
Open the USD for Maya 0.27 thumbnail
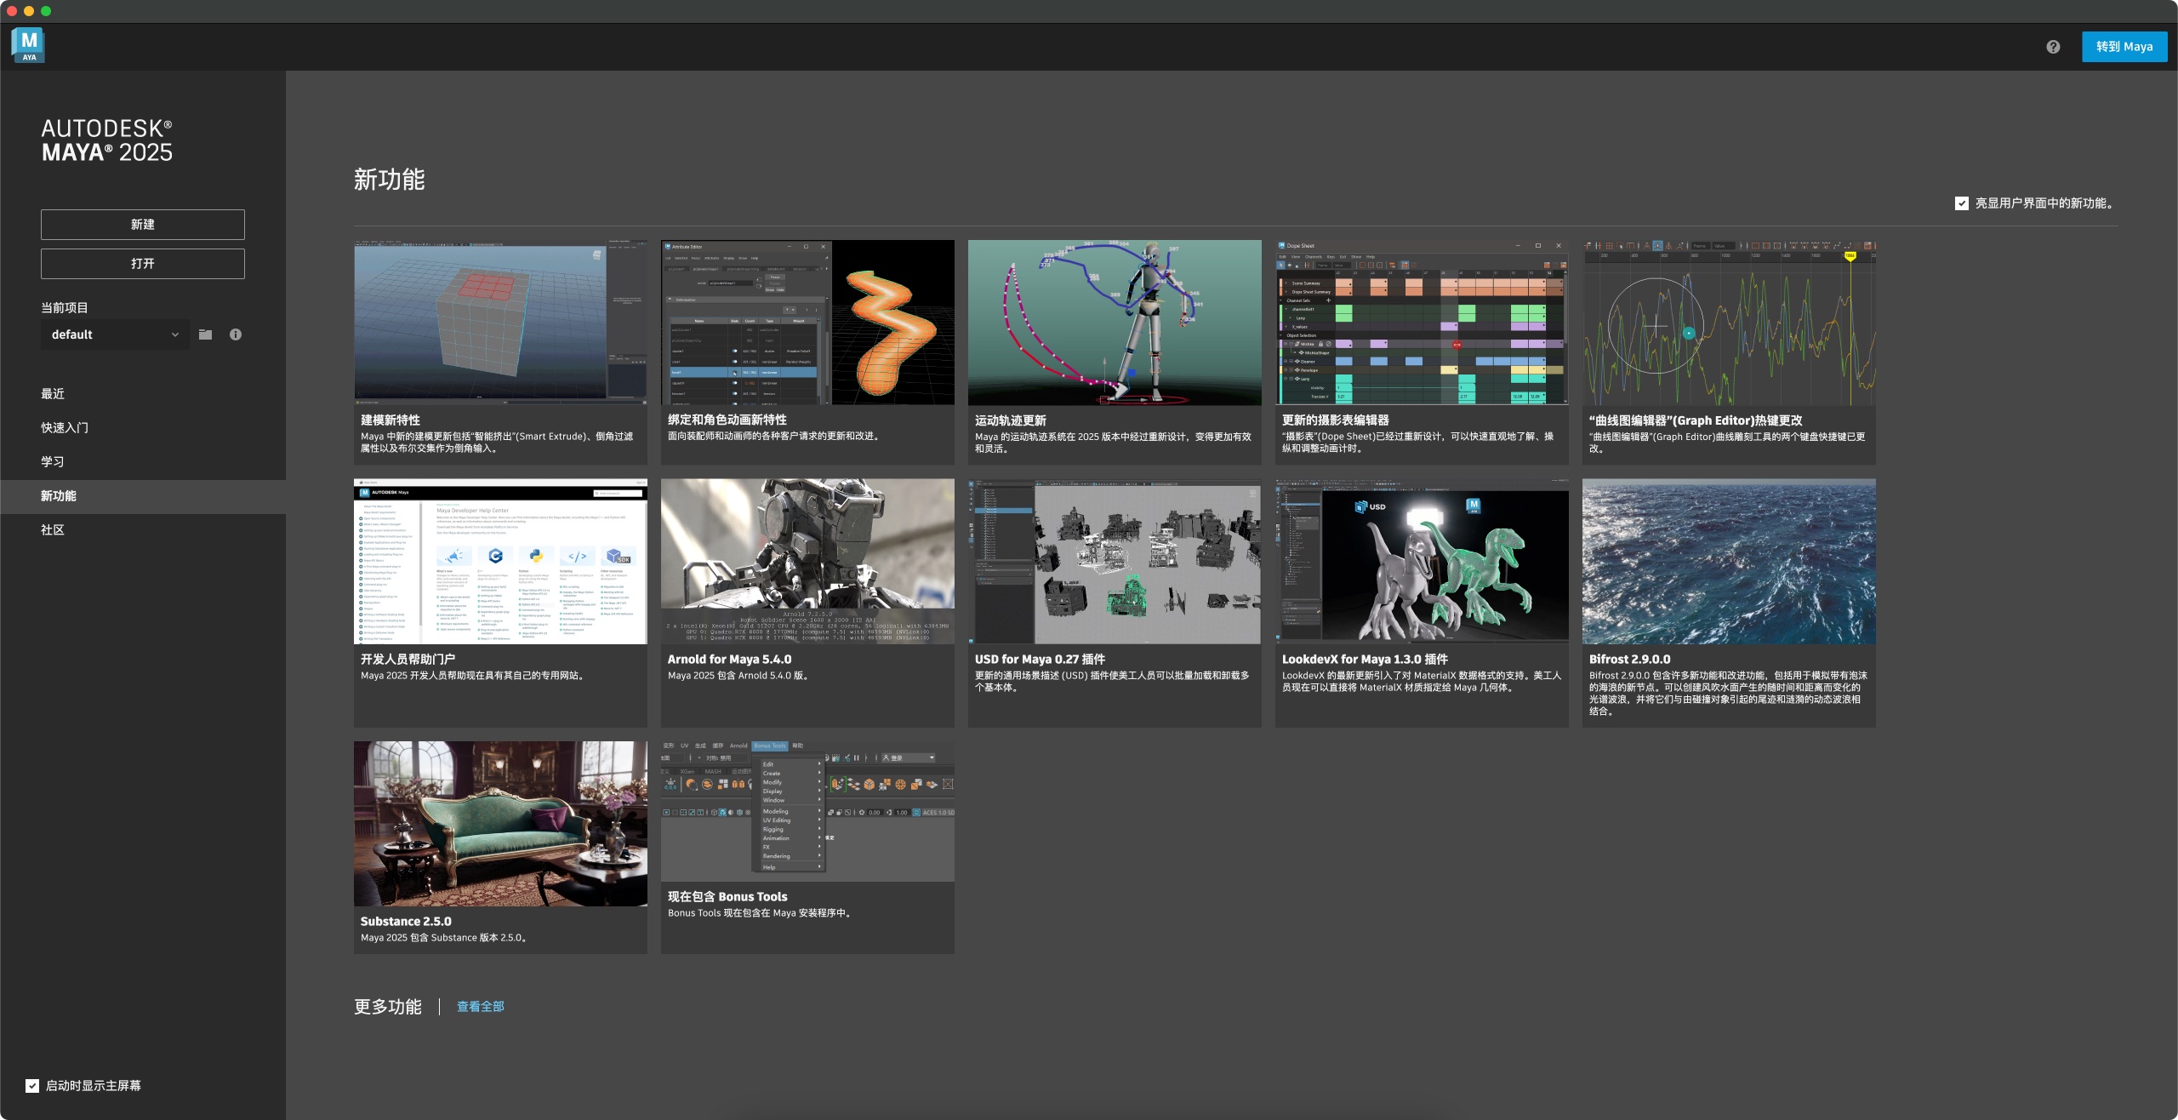[1115, 562]
